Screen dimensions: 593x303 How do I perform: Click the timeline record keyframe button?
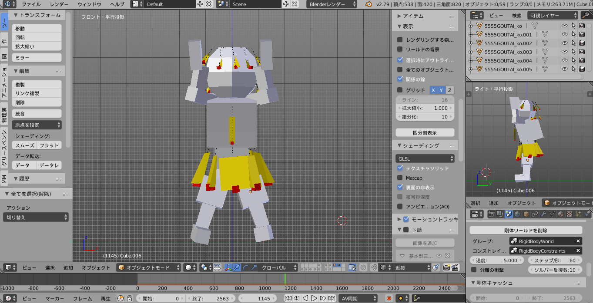point(389,298)
